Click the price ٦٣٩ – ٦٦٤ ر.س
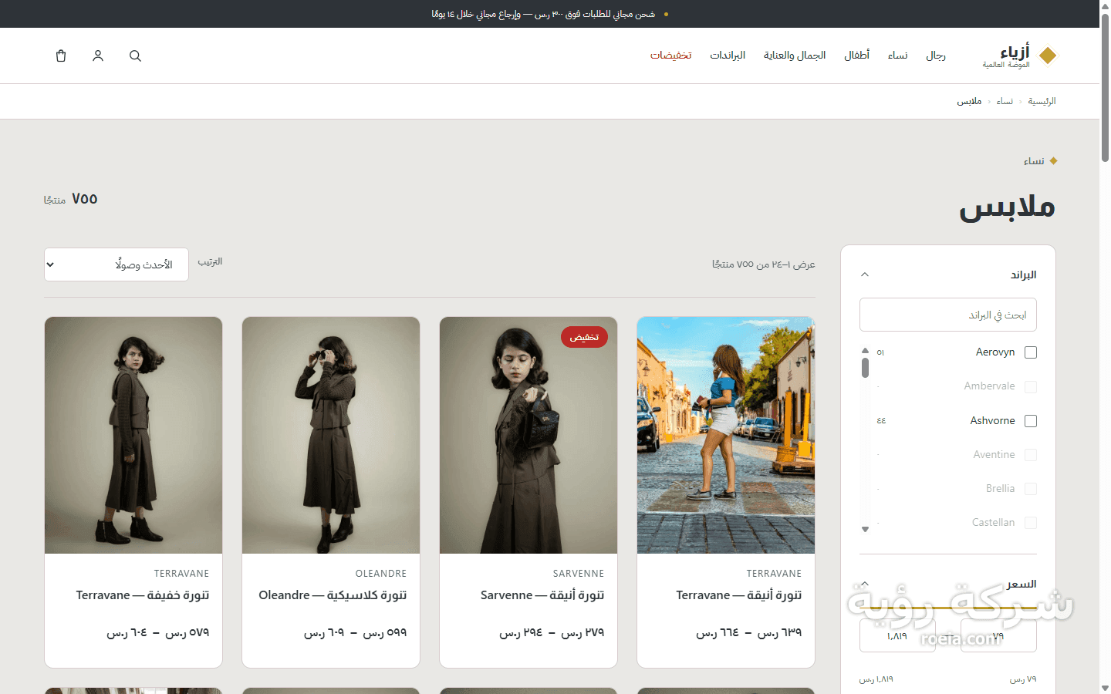 point(749,632)
